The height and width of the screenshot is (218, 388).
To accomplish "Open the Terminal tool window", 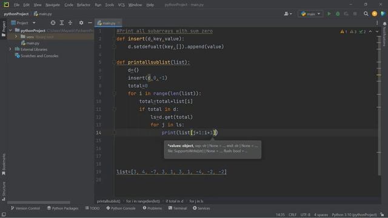I will click(178, 208).
